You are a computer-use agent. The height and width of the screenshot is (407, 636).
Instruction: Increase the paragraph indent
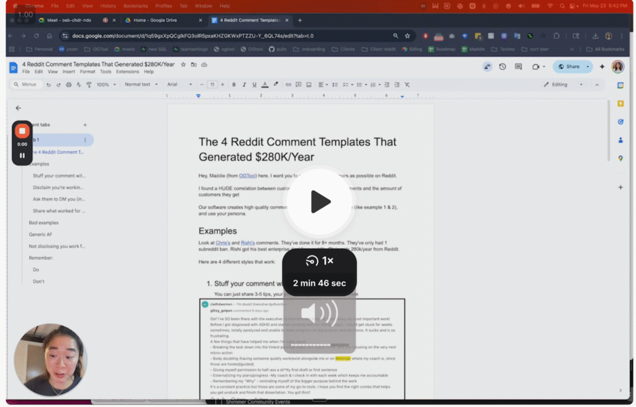(397, 85)
